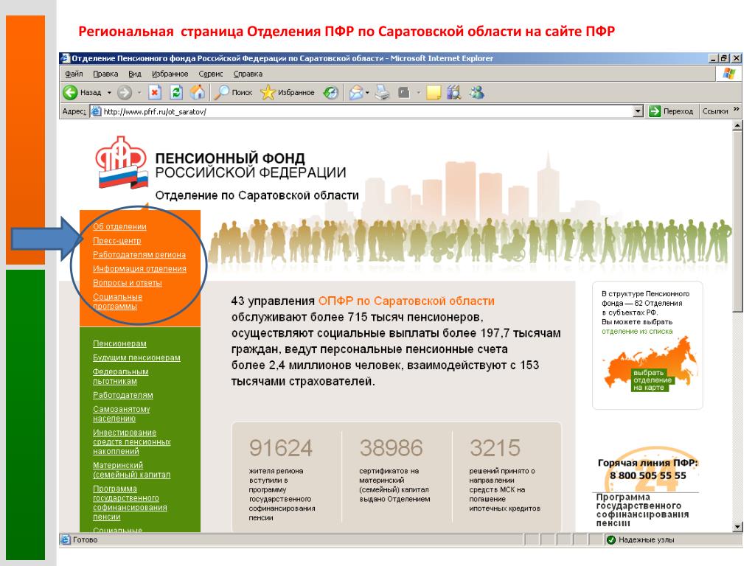Screen dimensions: 755x566
Task: Click the Пенсионный фонд logo
Action: click(x=122, y=163)
